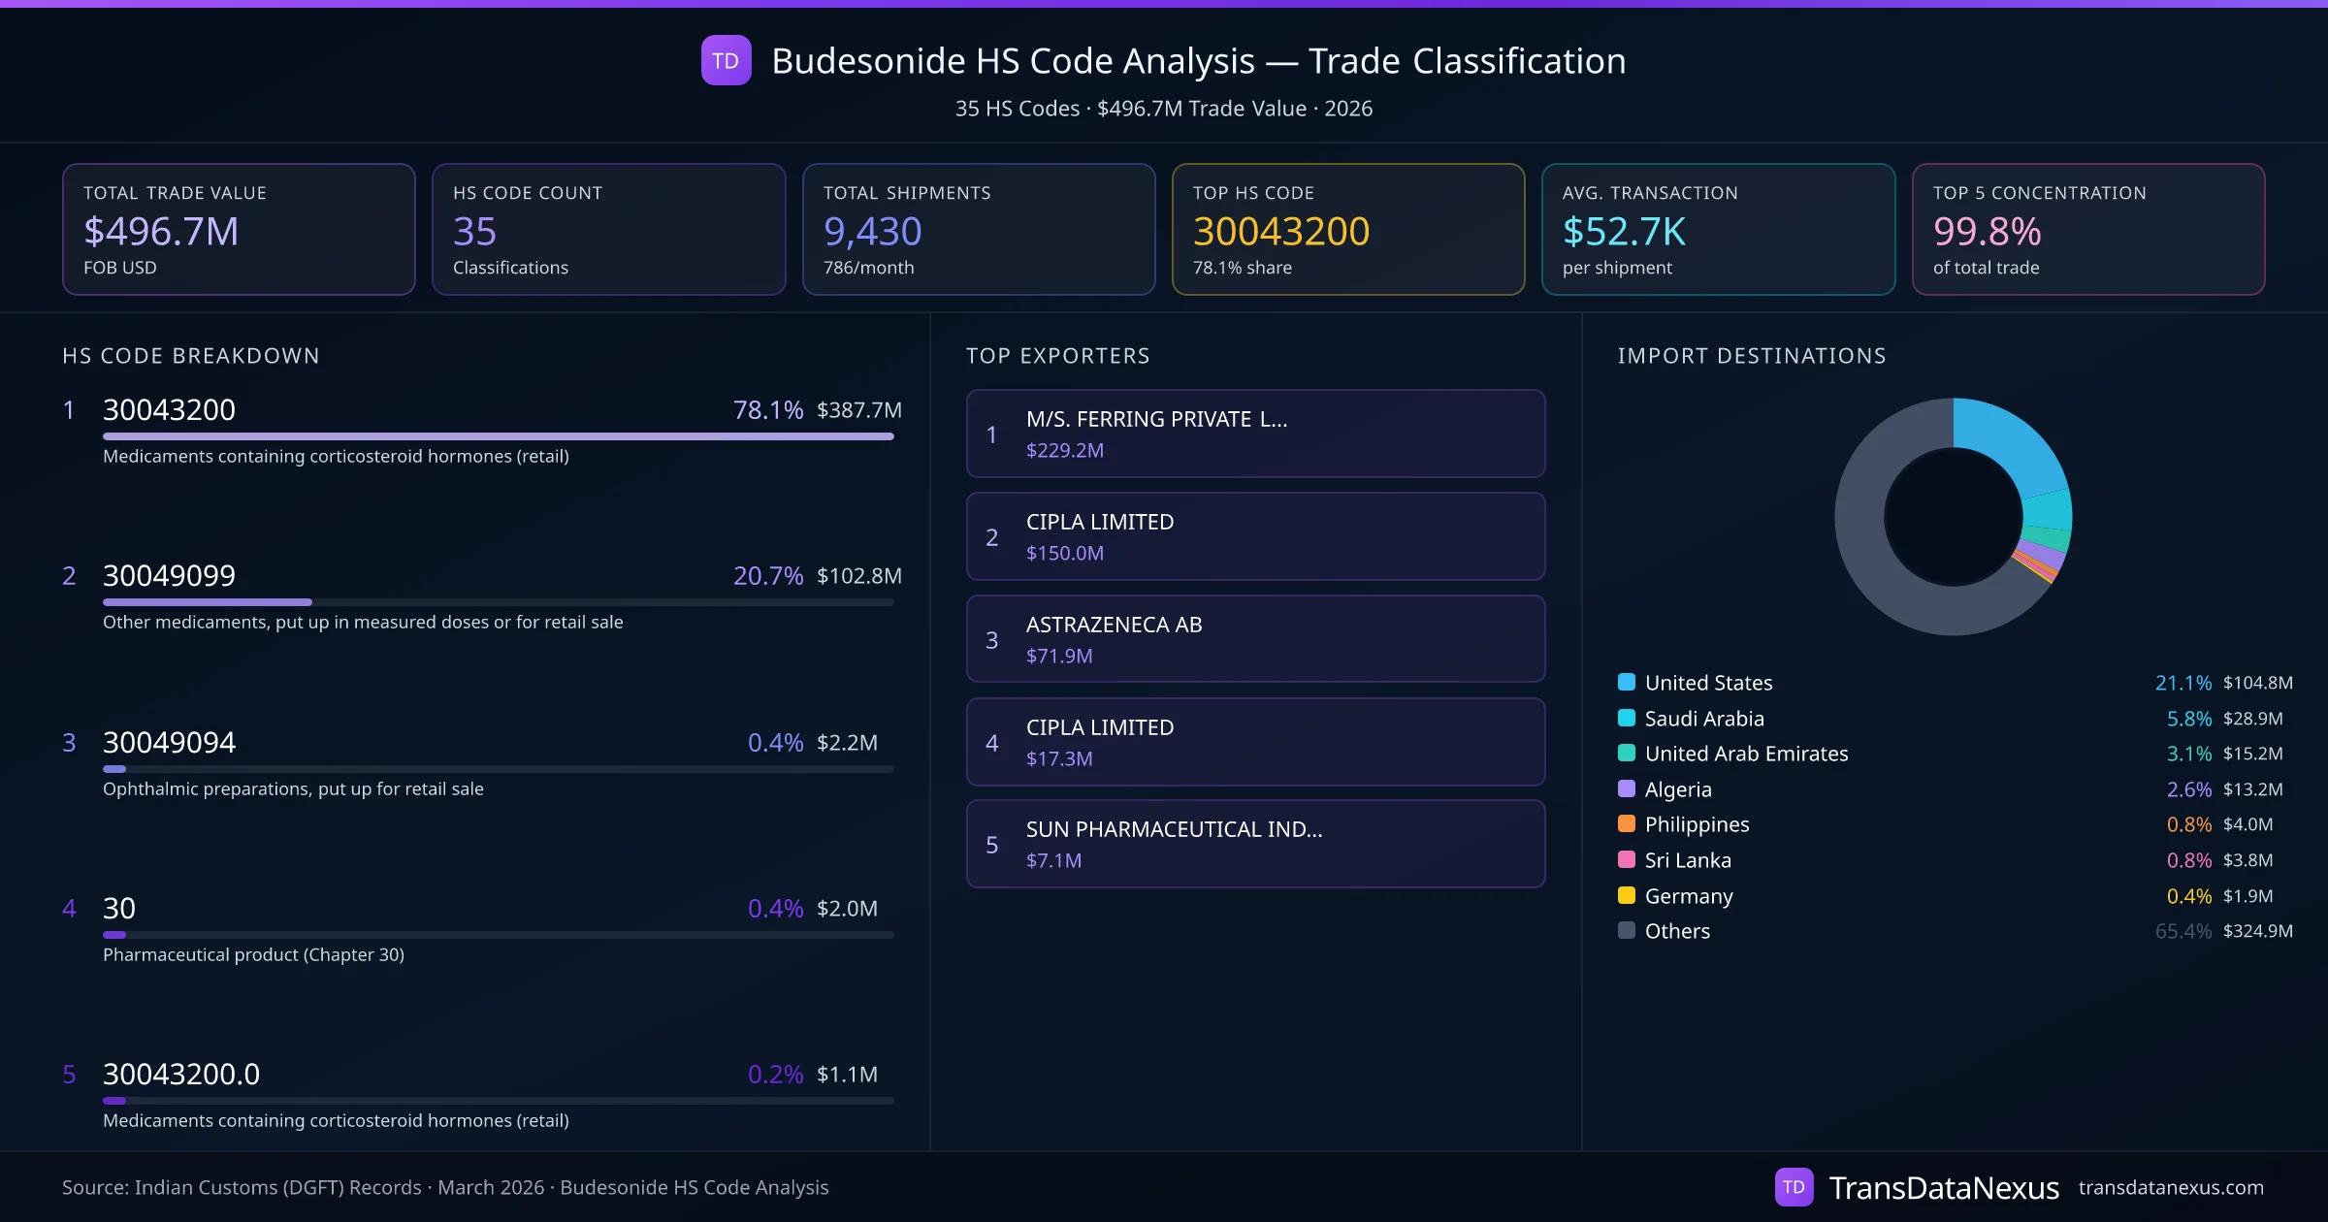Open the AstraZeneca AB exporter card
This screenshot has height=1222, width=2328.
tap(1255, 639)
